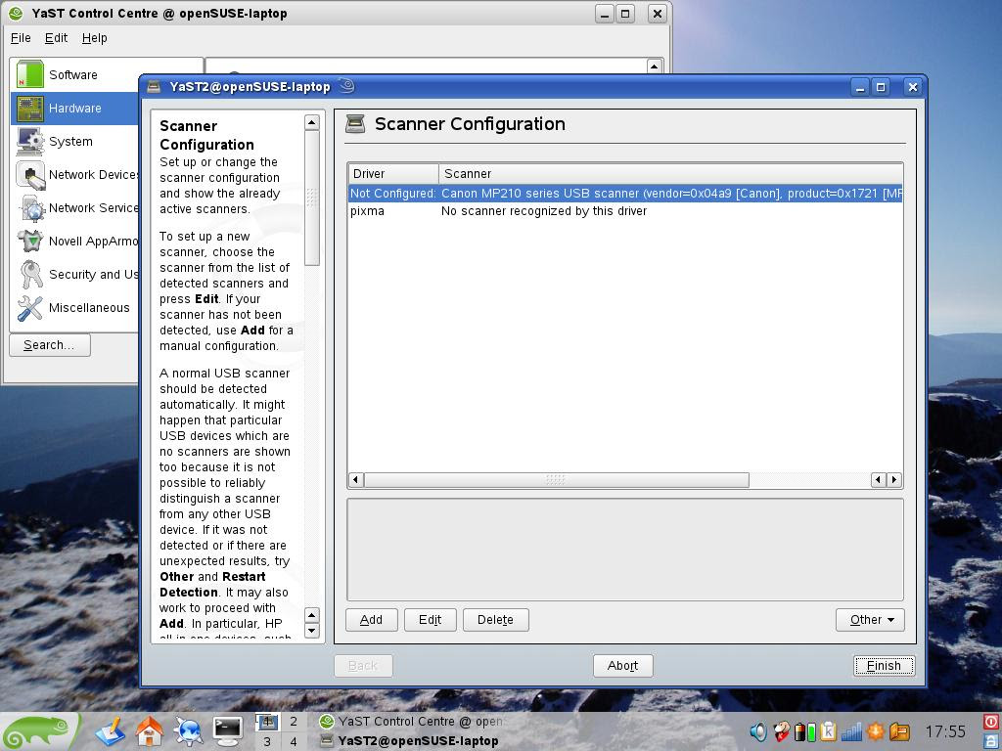Click help panel scroll down arrow at bottom
Image resolution: width=1002 pixels, height=751 pixels.
(312, 631)
